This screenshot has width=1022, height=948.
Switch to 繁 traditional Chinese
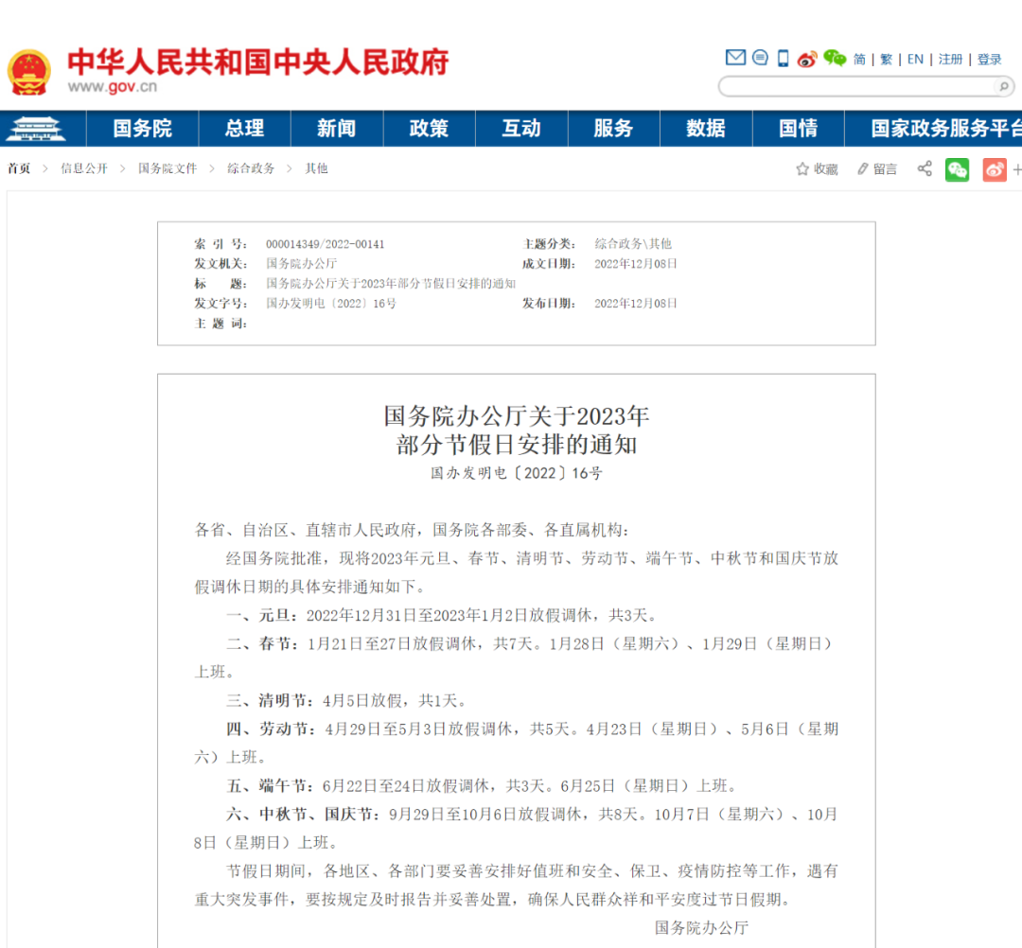point(887,60)
